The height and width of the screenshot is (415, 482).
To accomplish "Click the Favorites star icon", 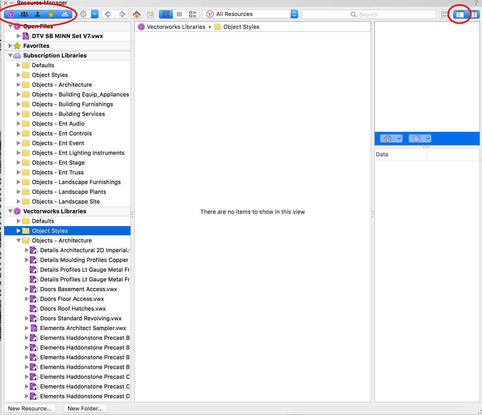I will tap(51, 14).
